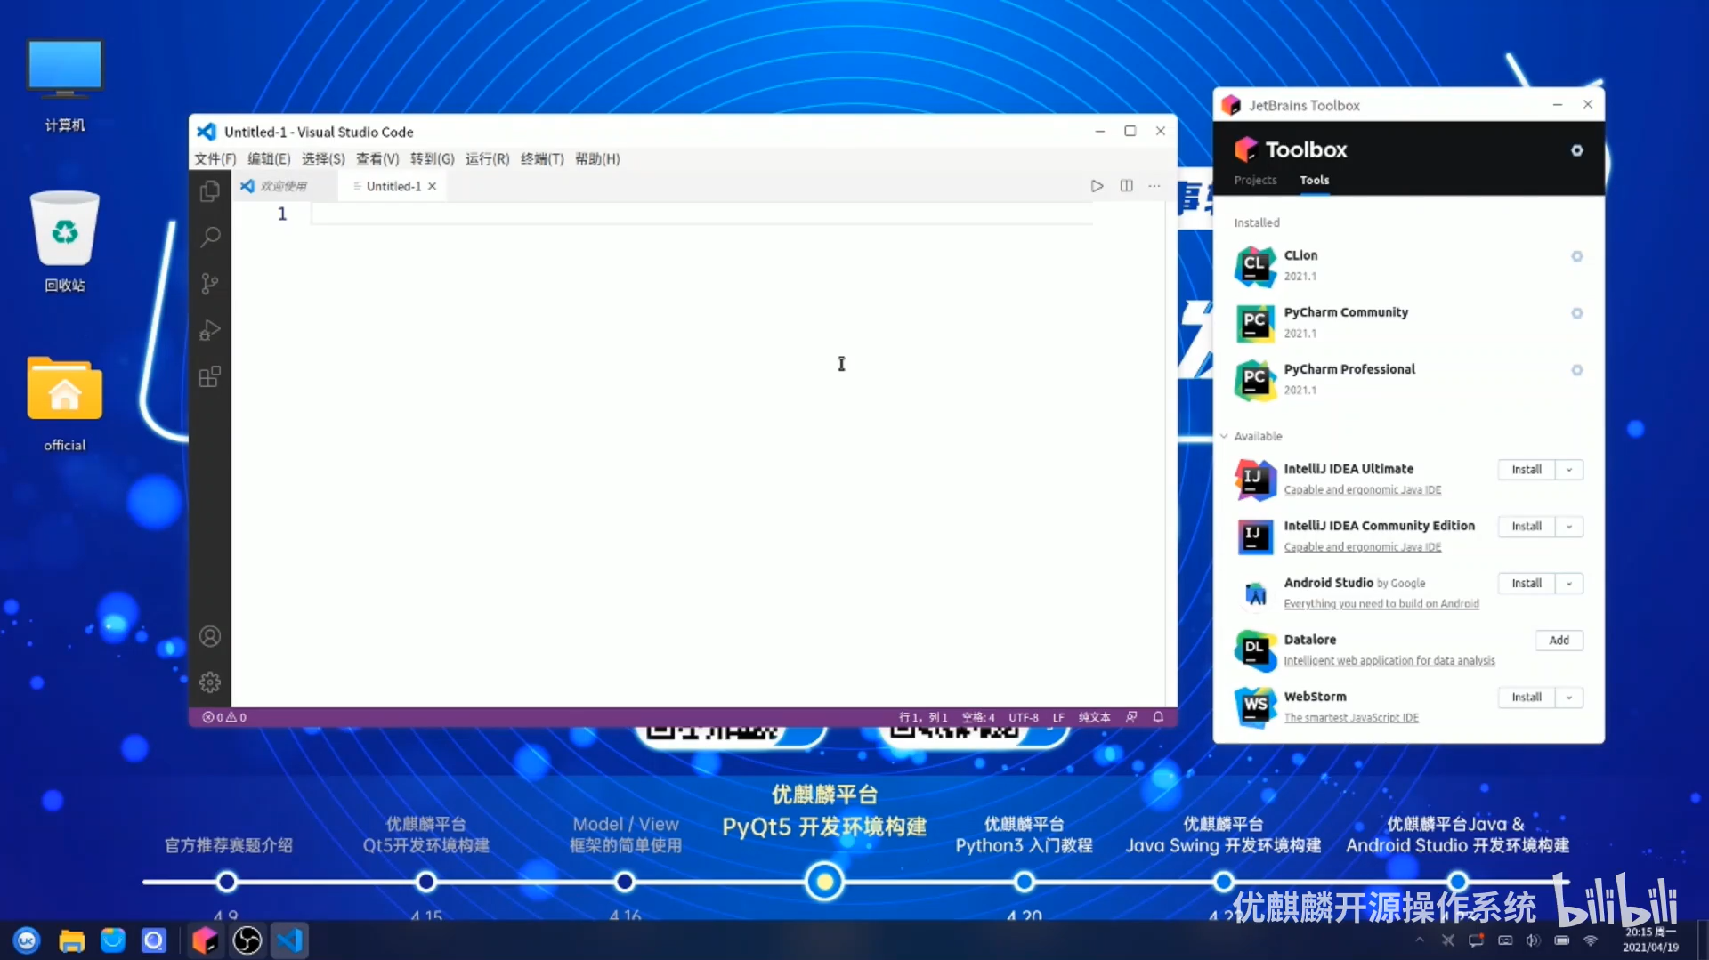Expand IntelliJ Community Edition install dropdown
The image size is (1709, 960).
tap(1569, 527)
